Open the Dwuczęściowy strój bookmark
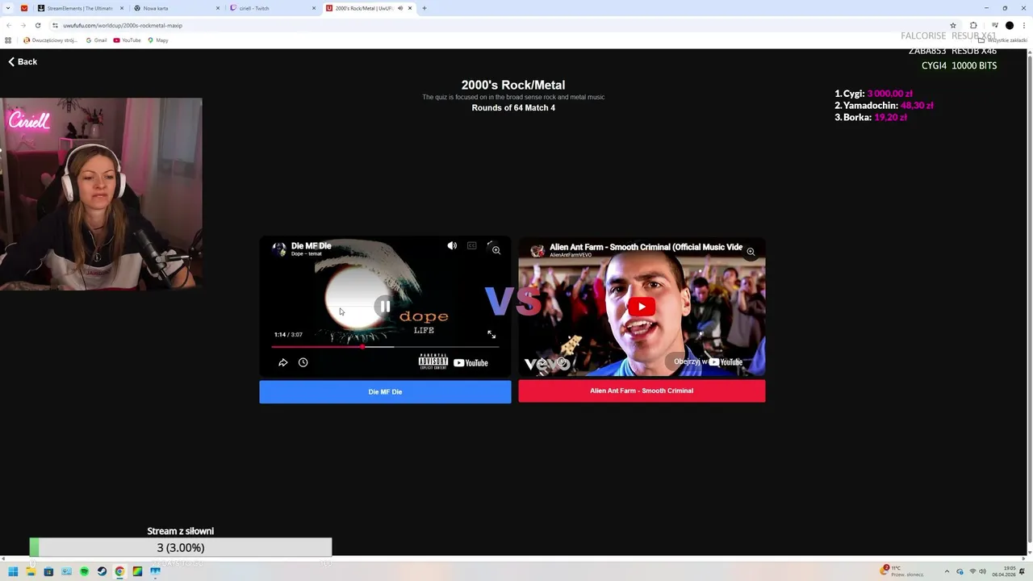This screenshot has width=1033, height=581. [x=51, y=40]
